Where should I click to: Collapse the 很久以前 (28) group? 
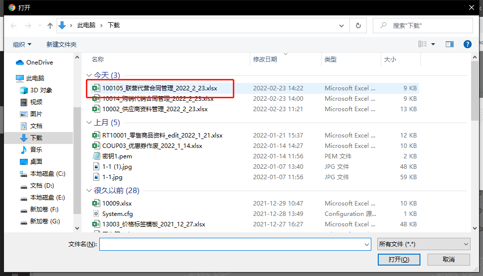point(89,191)
